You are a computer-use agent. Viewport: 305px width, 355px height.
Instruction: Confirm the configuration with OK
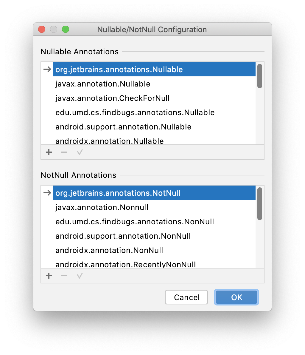[x=236, y=297]
